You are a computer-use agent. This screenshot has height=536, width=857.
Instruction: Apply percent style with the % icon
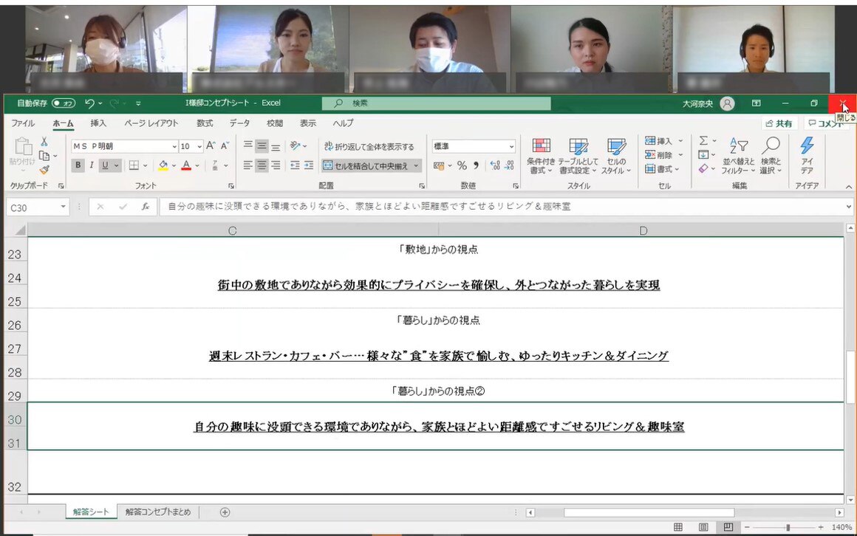click(462, 165)
